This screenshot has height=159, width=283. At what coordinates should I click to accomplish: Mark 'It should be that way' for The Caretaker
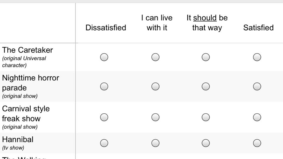[206, 57]
